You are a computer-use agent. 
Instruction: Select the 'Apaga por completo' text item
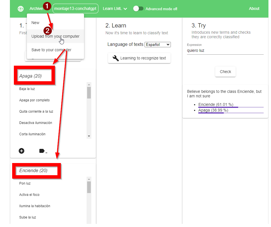(35, 100)
